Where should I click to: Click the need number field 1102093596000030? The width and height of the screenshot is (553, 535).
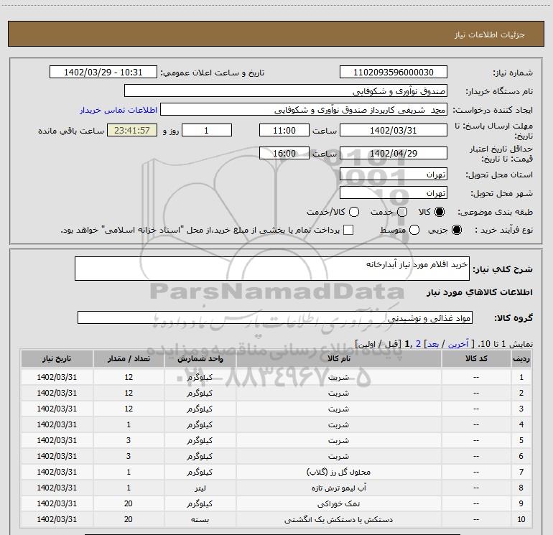point(394,73)
